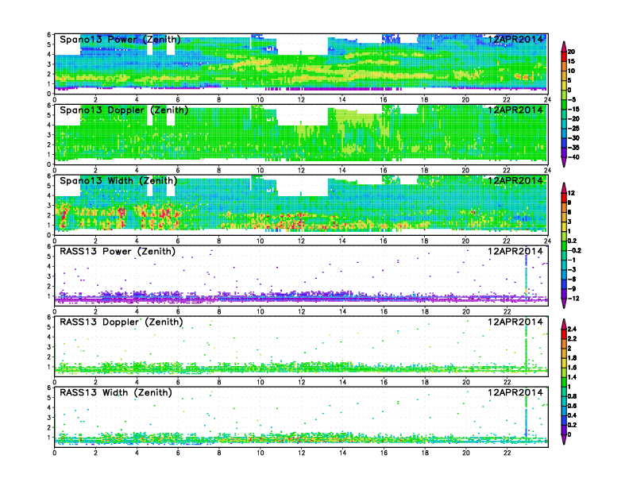Image resolution: width=629 pixels, height=486 pixels.
Task: Click the red segment between 15 and 20 on the power colorbar
Action: [x=564, y=56]
